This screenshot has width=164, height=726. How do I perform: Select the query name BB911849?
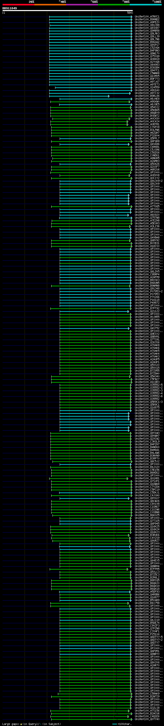pyautogui.click(x=9, y=8)
